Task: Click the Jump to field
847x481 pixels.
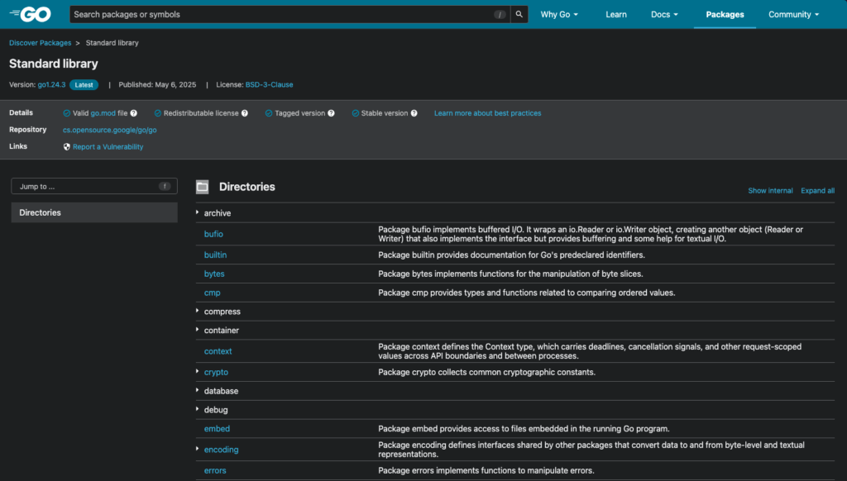Action: pyautogui.click(x=94, y=186)
